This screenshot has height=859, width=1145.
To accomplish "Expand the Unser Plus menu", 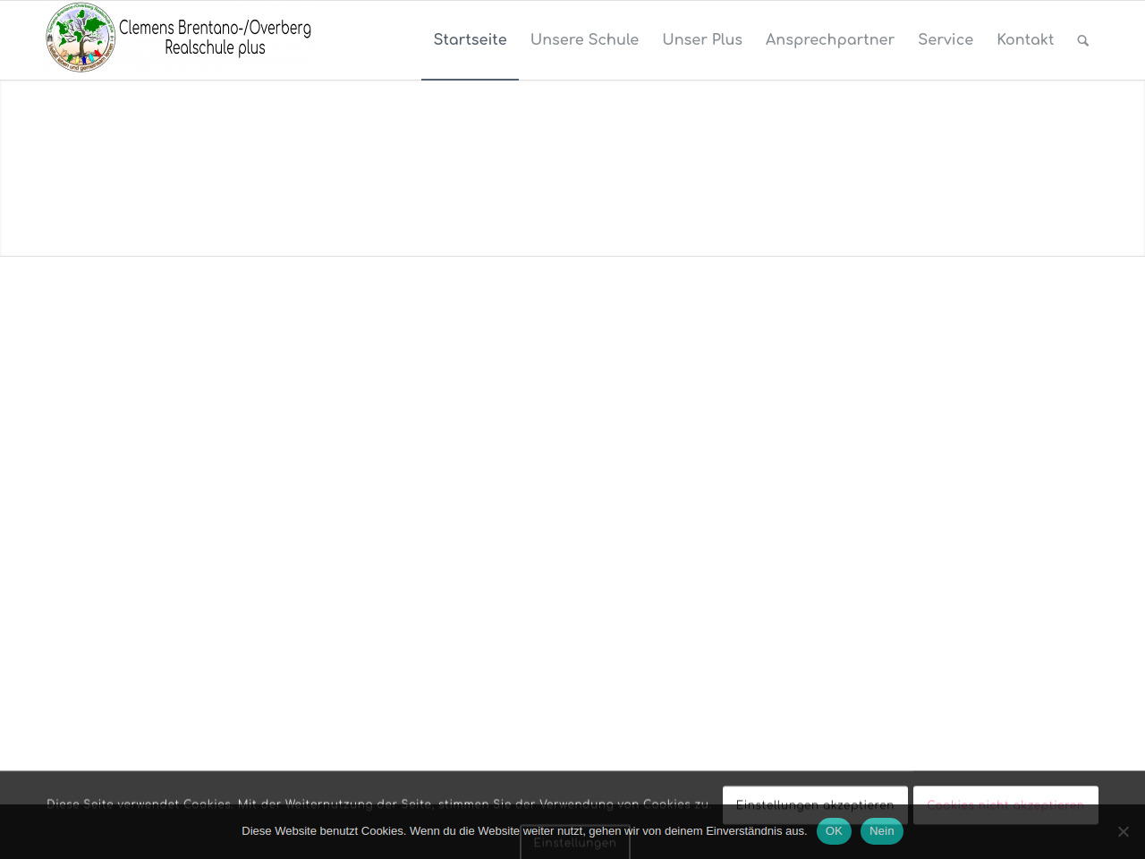I will (702, 40).
